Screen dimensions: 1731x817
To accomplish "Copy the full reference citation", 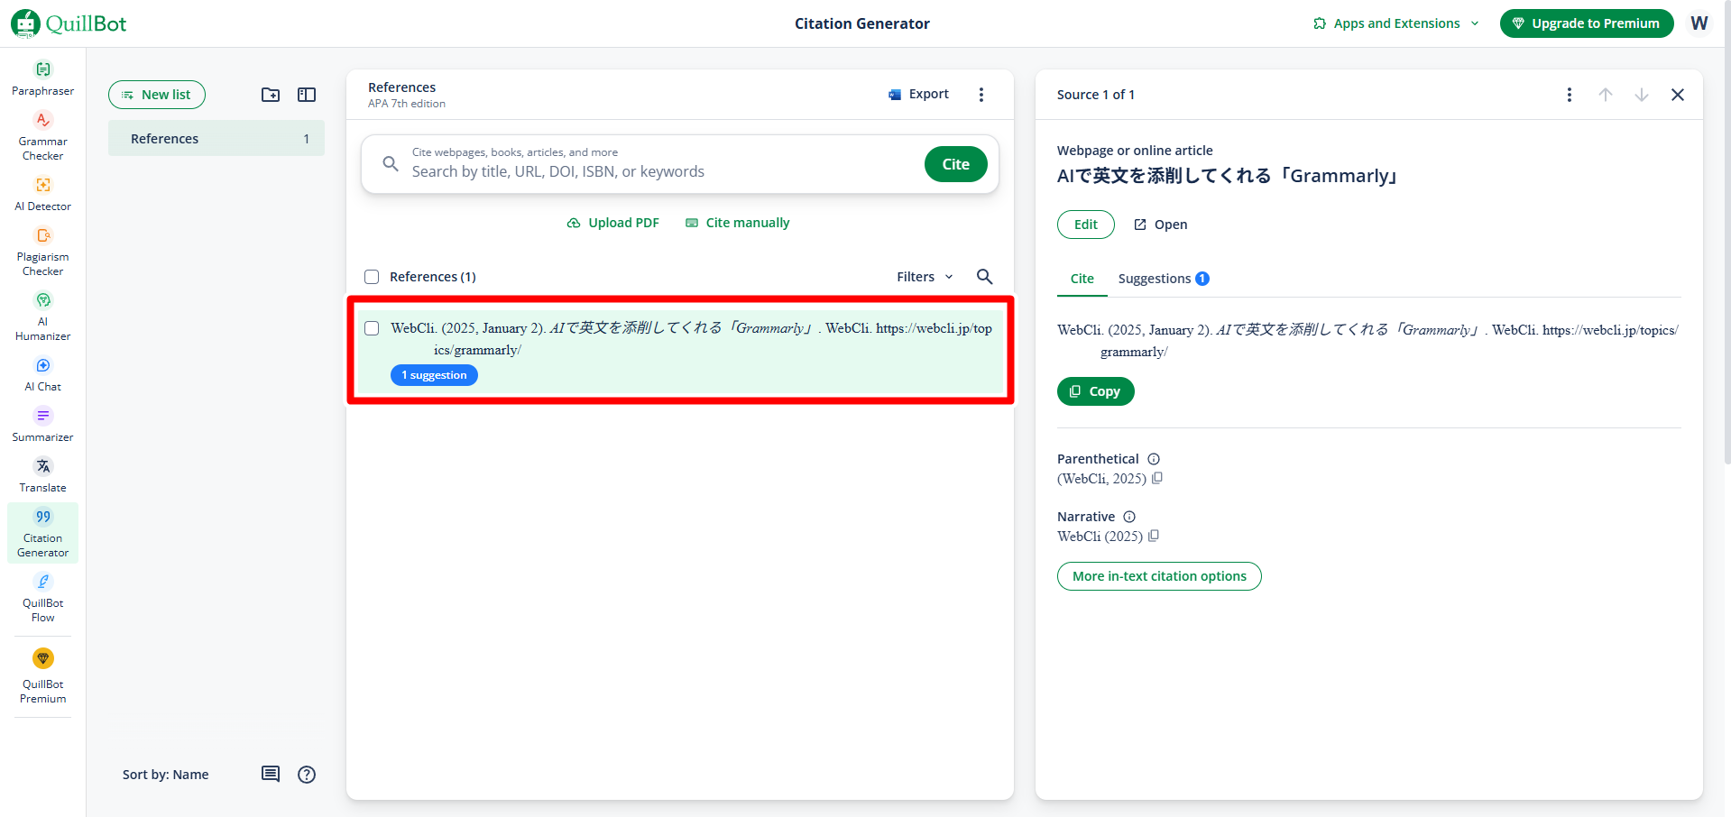I will click(1096, 391).
